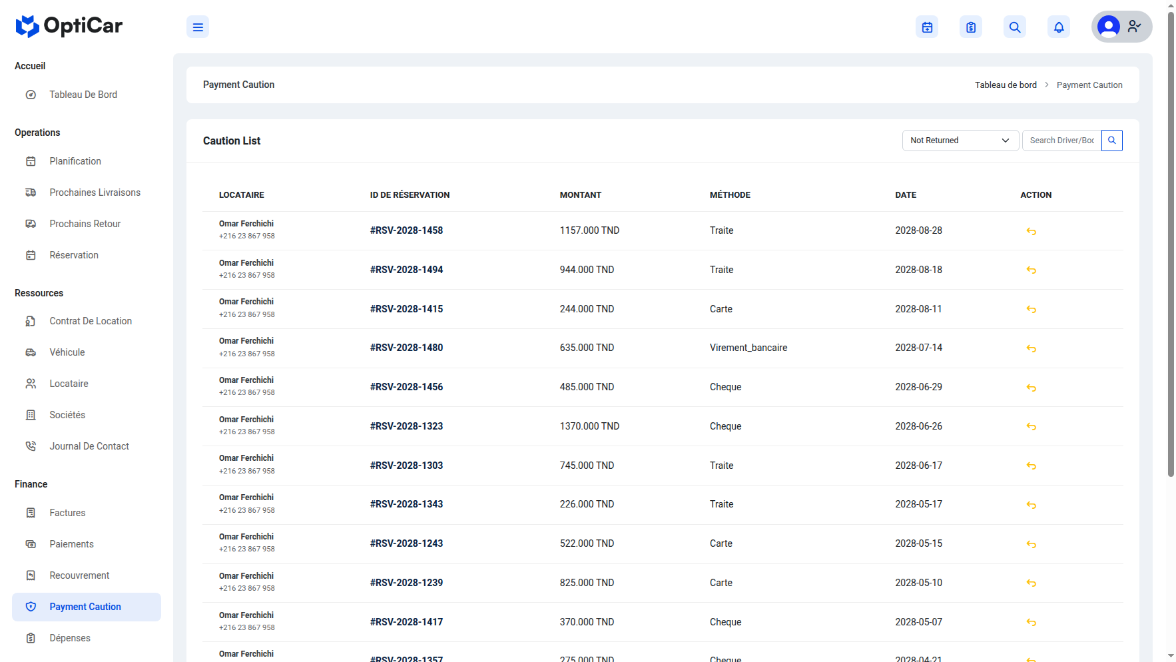
Task: Open the header search icon
Action: (x=1015, y=27)
